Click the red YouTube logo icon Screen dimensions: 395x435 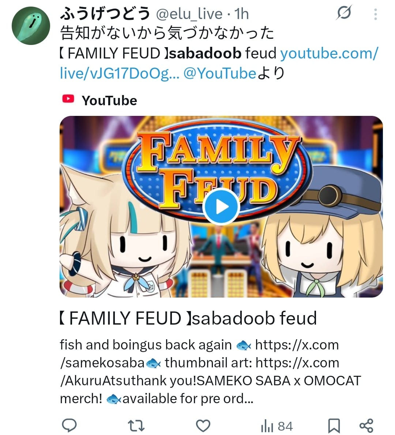[68, 99]
